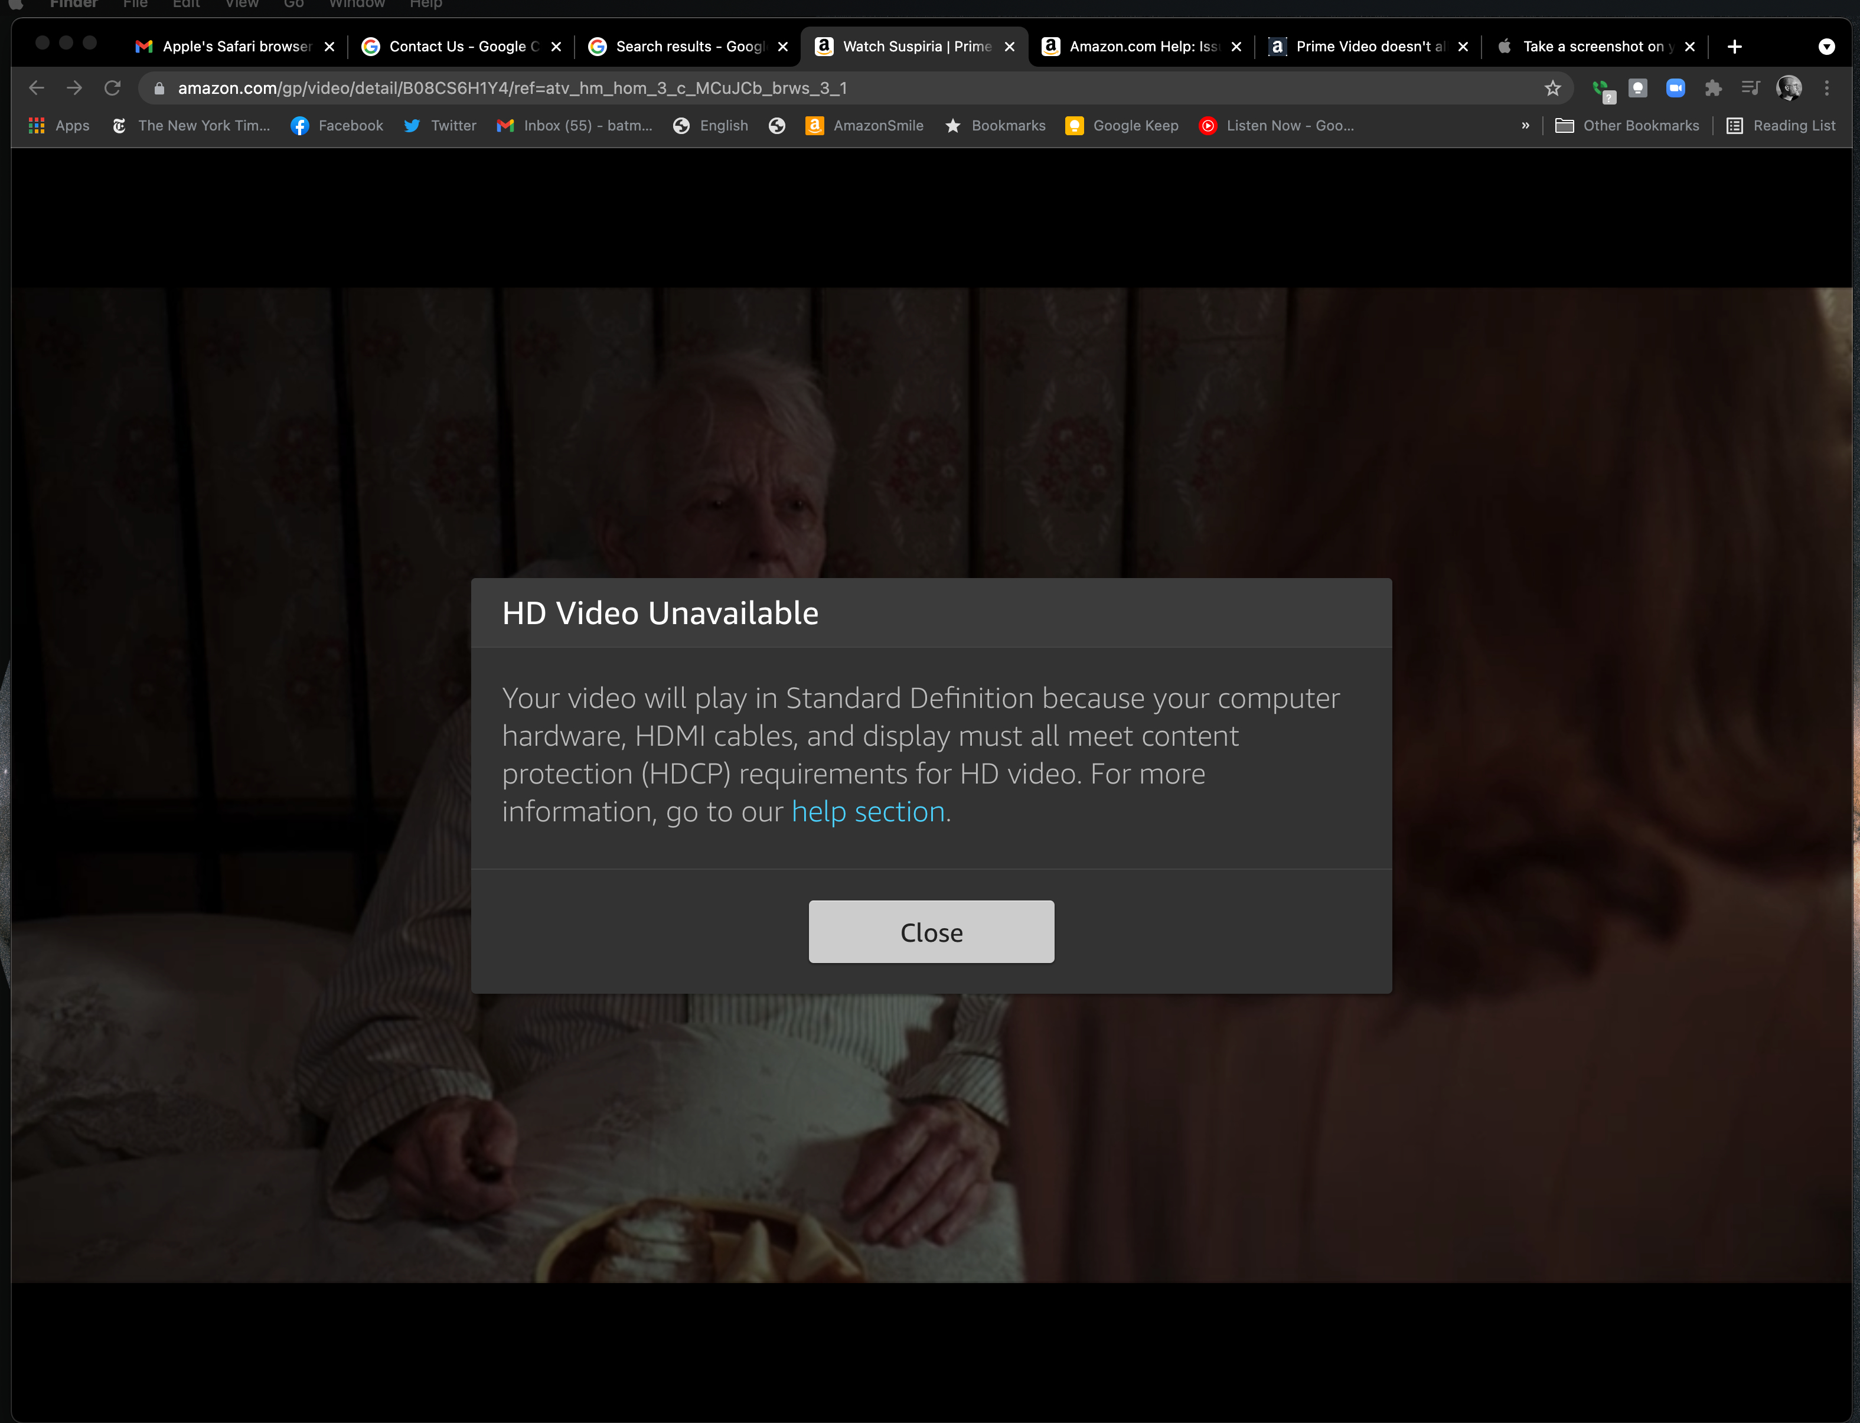Image resolution: width=1860 pixels, height=1423 pixels.
Task: Open the Help menu
Action: [426, 4]
